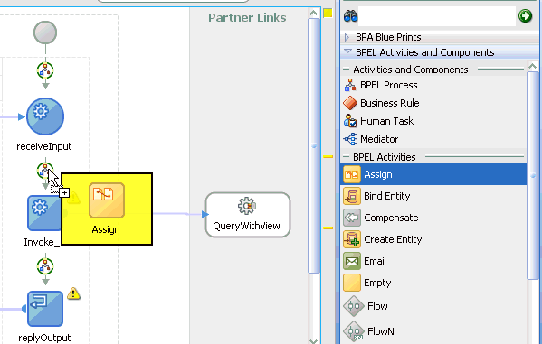Select the Create Entity activity icon

[352, 239]
